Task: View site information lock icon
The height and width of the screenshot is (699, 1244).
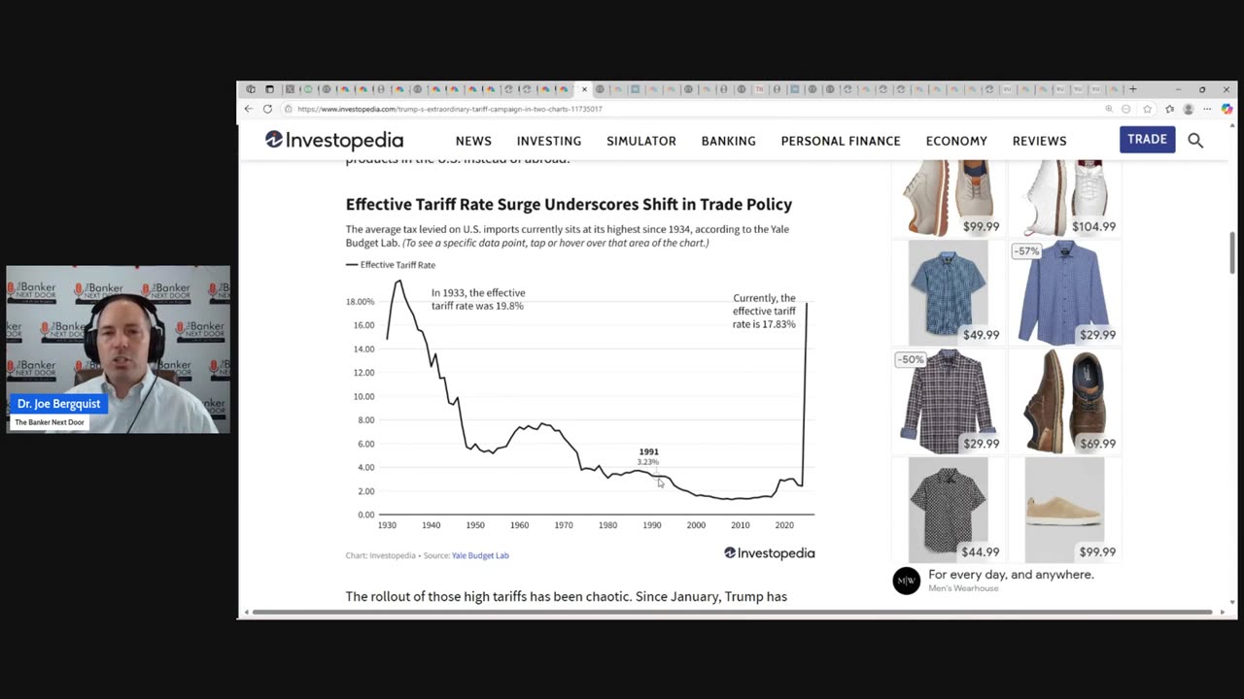Action: click(289, 109)
